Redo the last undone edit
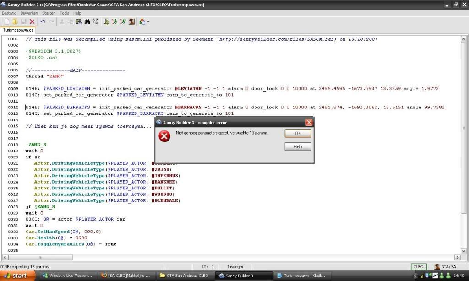The image size is (469, 281). coord(51,22)
